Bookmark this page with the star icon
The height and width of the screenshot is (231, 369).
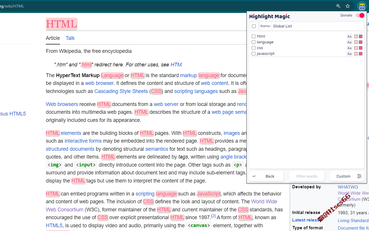click(348, 6)
